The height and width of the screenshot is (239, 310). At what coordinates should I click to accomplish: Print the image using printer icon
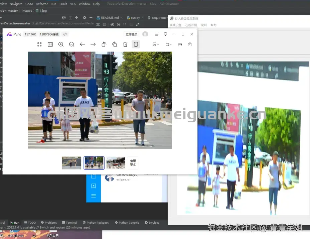[180, 44]
